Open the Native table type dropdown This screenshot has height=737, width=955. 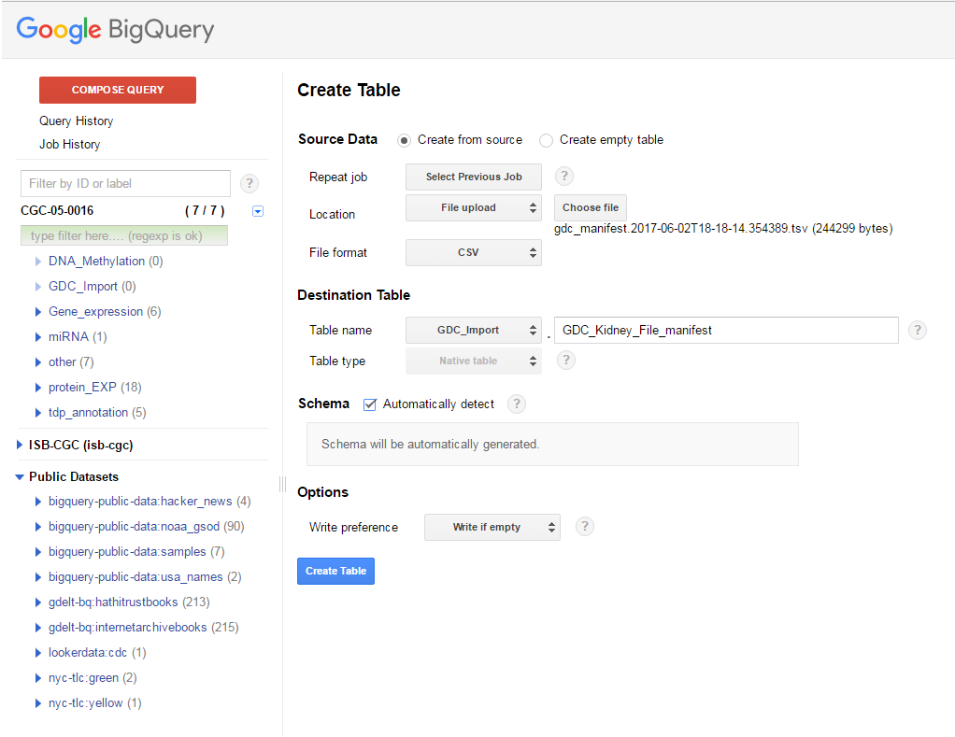(x=473, y=361)
